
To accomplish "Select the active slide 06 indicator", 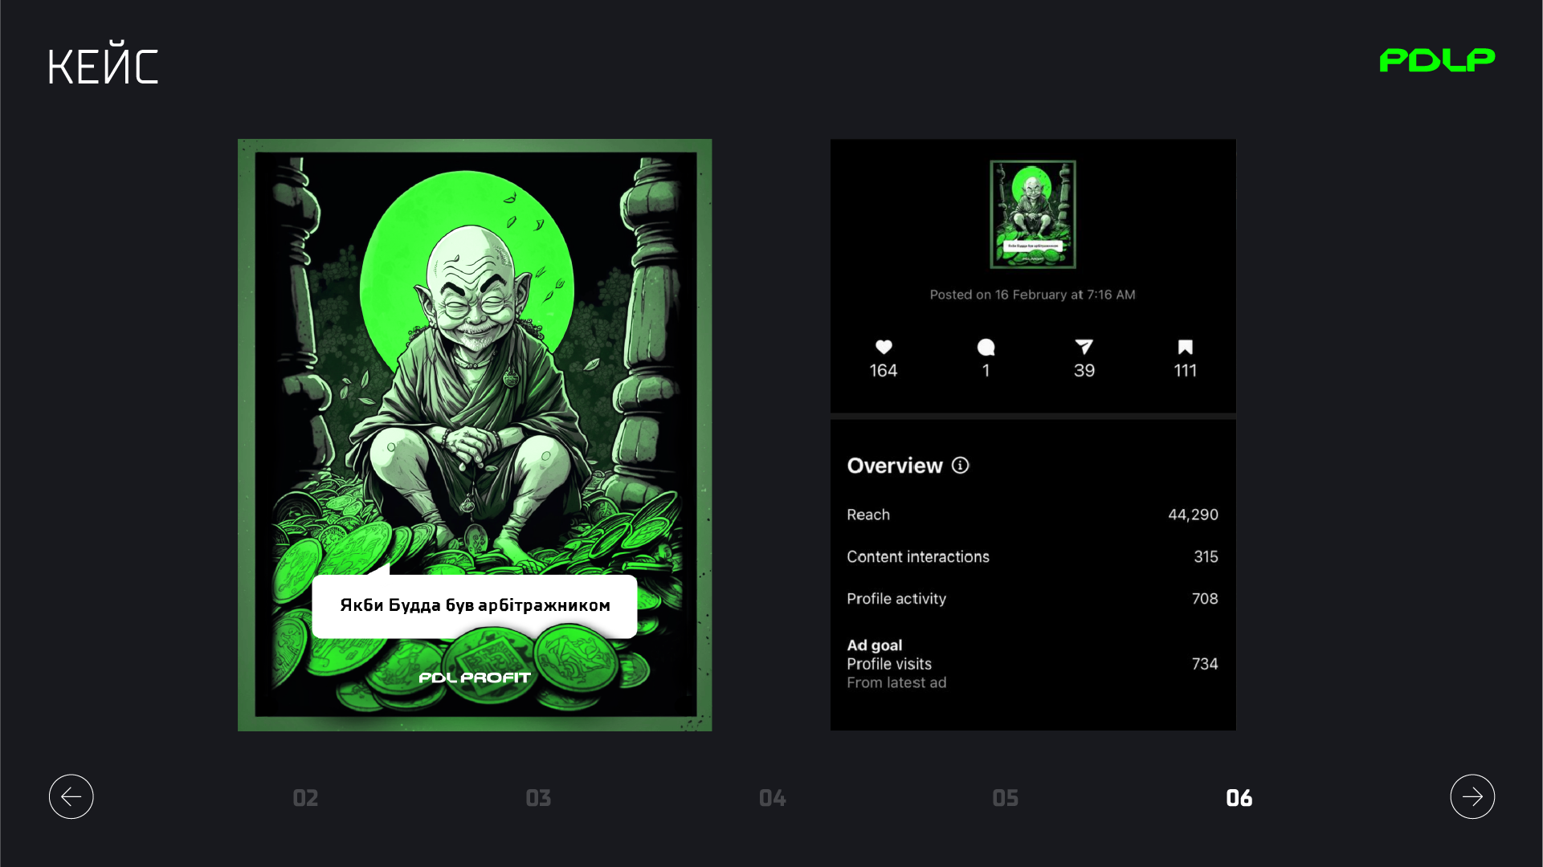I will [1239, 798].
